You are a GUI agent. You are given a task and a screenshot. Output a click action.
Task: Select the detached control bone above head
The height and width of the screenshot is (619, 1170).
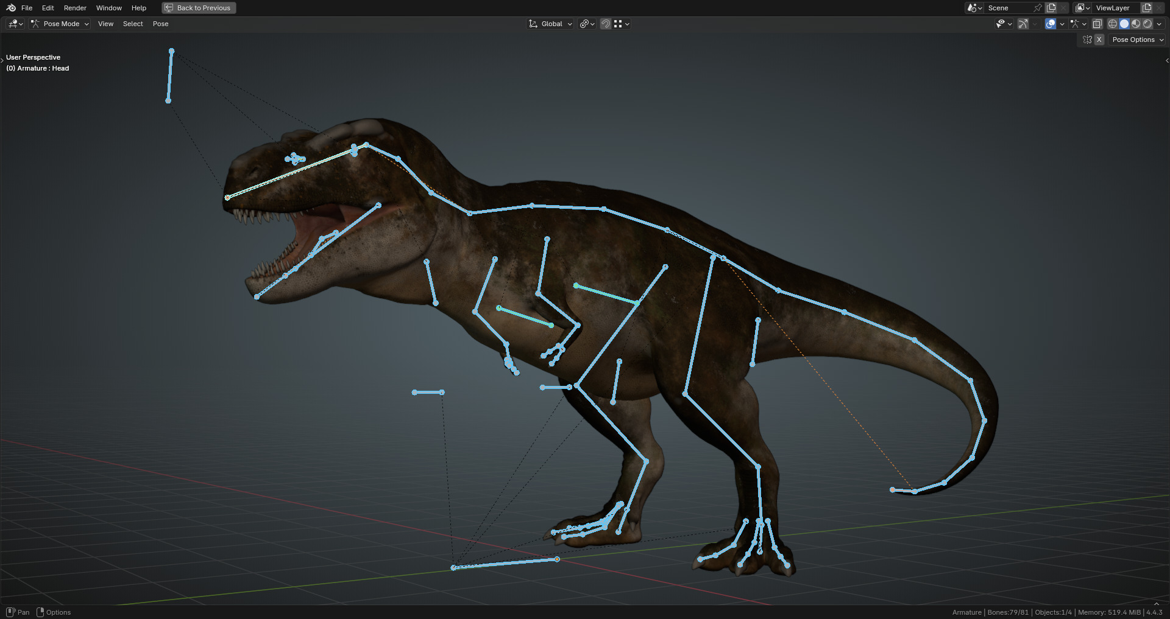tap(170, 75)
